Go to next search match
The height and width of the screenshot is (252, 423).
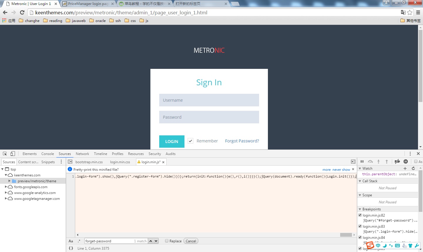point(156,241)
